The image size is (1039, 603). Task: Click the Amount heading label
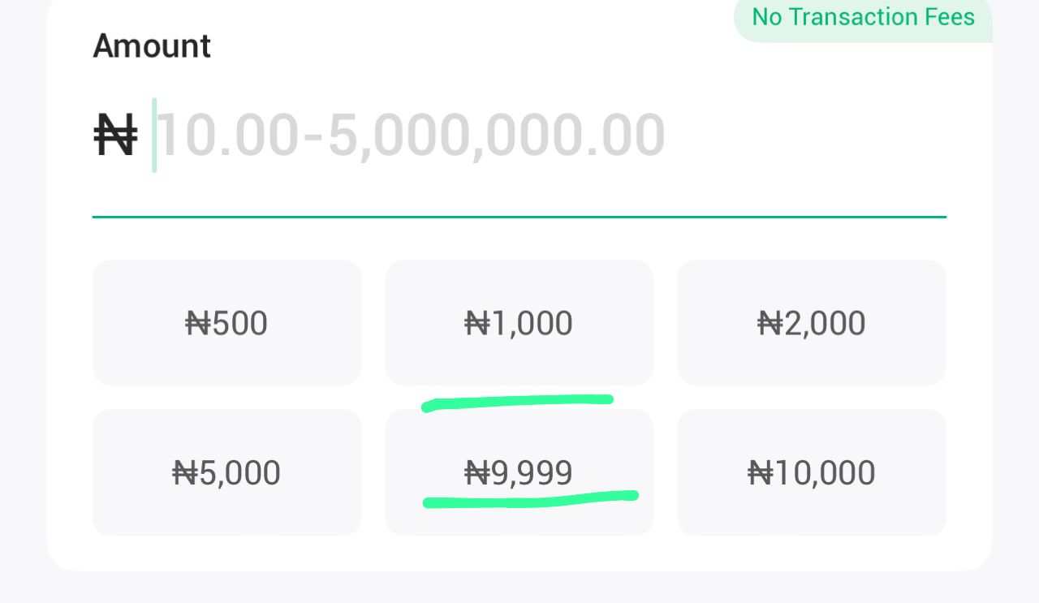tap(152, 46)
